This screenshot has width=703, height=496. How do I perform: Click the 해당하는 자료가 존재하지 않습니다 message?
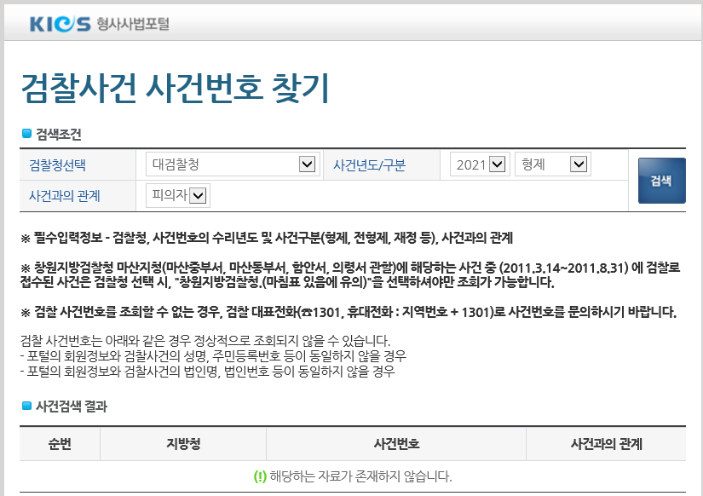pyautogui.click(x=360, y=476)
